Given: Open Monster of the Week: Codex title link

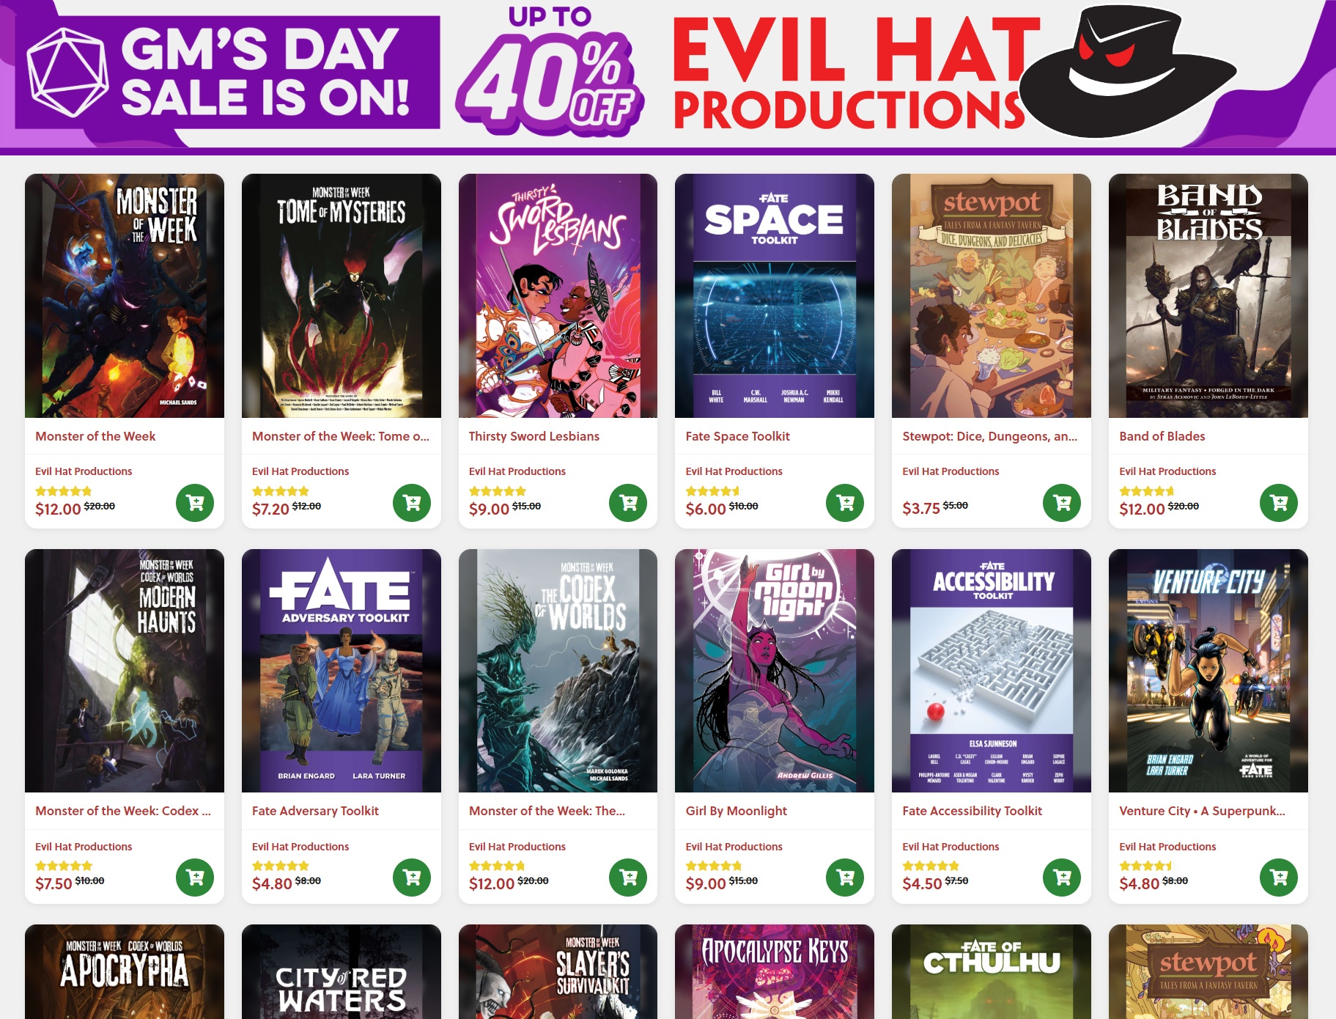Looking at the screenshot, I should click(123, 811).
